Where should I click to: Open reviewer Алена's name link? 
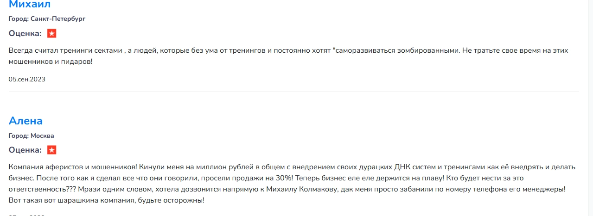pyautogui.click(x=26, y=121)
